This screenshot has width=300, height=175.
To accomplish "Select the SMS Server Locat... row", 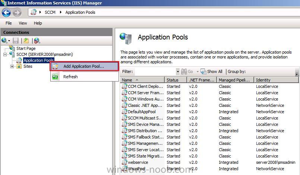I will pyautogui.click(x=209, y=150).
